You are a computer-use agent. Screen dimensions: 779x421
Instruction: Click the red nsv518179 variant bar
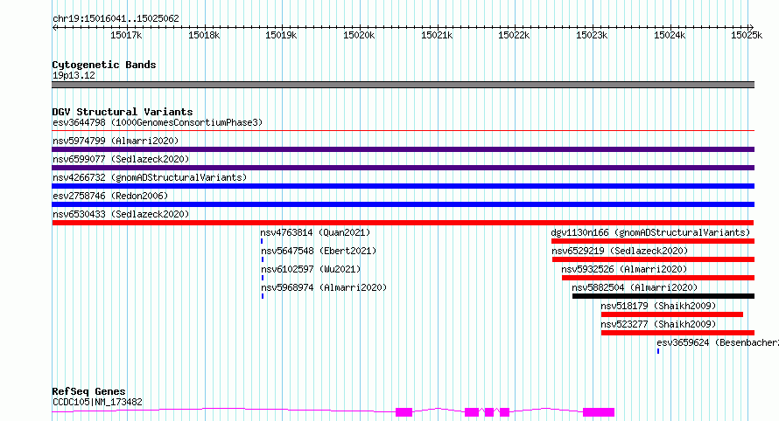tap(671, 314)
